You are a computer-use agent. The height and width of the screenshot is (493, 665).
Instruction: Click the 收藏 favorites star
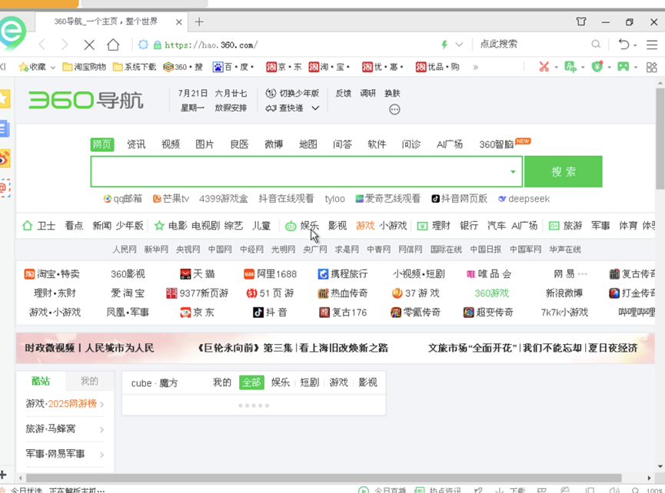(23, 67)
